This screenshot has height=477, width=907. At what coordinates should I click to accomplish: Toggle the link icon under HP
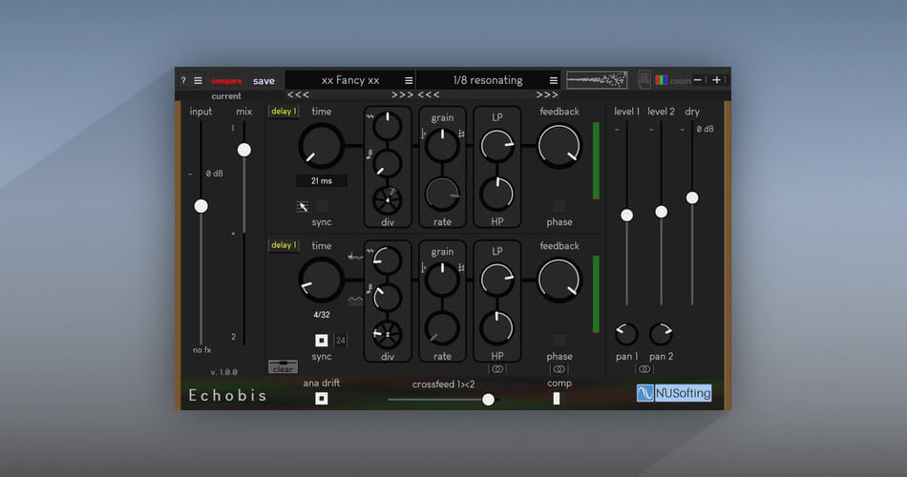pyautogui.click(x=496, y=369)
